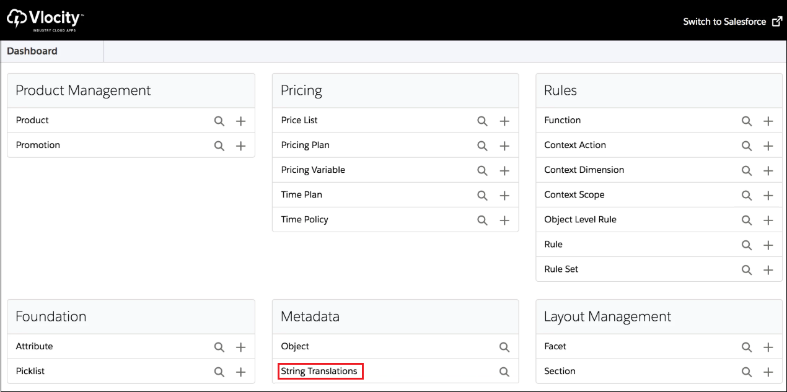Click the Vlocity logo

click(45, 20)
